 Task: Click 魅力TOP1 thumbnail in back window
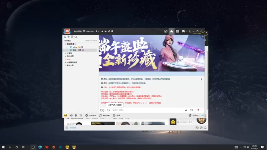tap(103, 123)
